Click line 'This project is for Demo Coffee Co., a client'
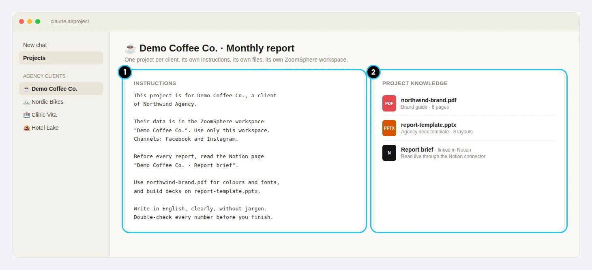This screenshot has width=592, height=270. (205, 96)
